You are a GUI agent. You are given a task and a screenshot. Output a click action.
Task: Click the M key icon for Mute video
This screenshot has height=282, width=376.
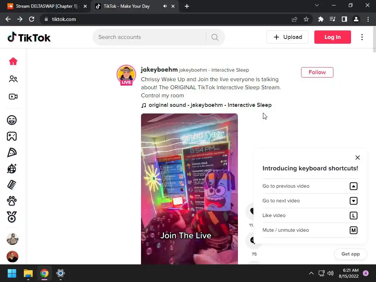click(x=354, y=230)
